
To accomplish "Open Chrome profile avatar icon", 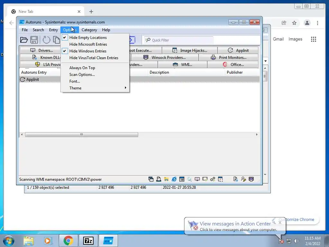I will 307,23.
